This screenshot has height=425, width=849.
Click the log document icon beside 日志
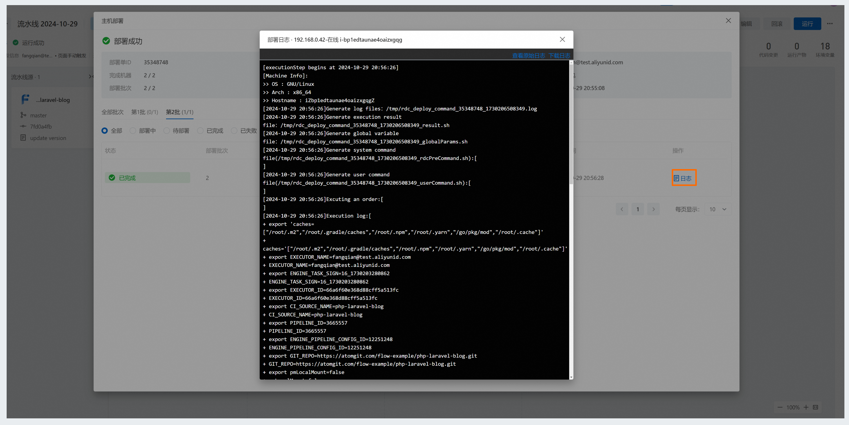[676, 178]
